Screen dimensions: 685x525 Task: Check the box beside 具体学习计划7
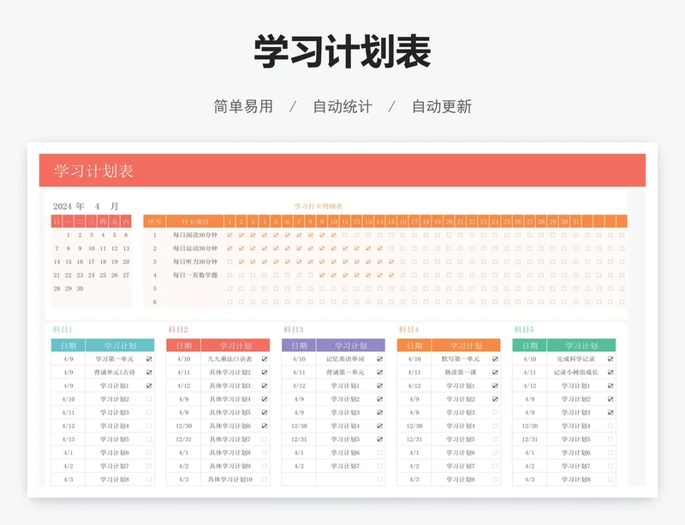pos(265,439)
